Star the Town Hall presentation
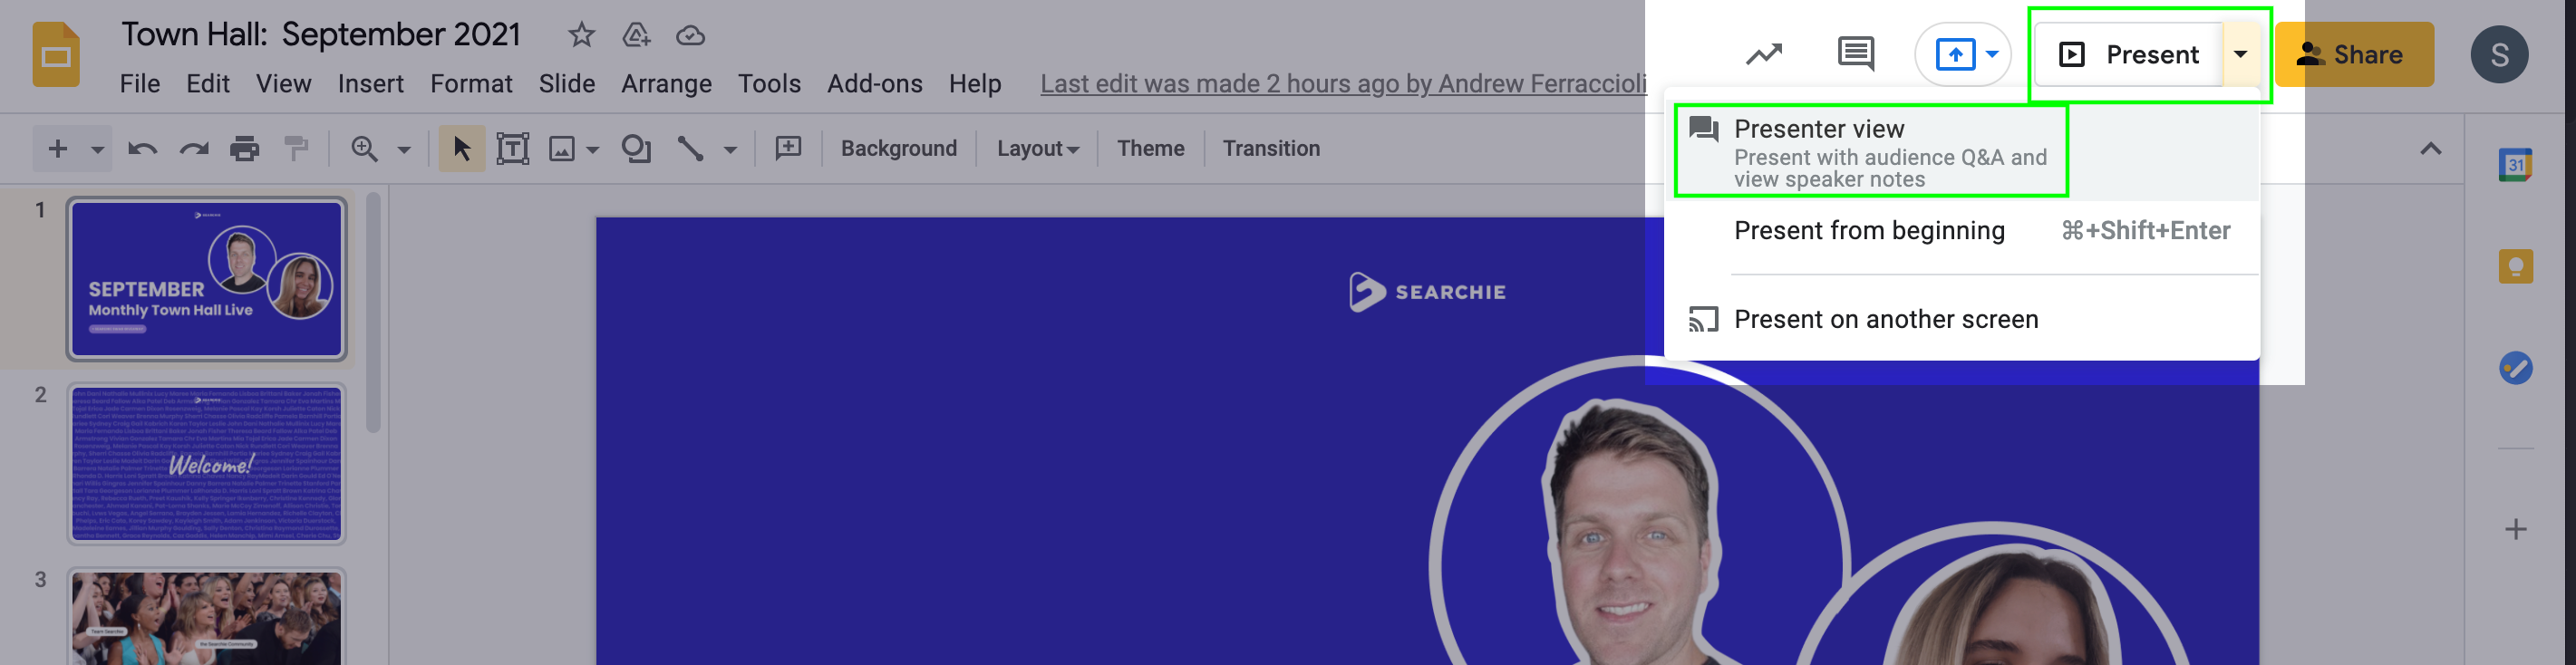Viewport: 2576px width, 665px height. (x=581, y=35)
